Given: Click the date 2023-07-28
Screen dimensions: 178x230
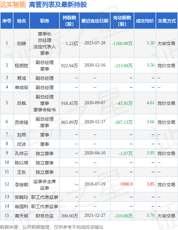Looking at the screenshot, I should [x=95, y=43].
